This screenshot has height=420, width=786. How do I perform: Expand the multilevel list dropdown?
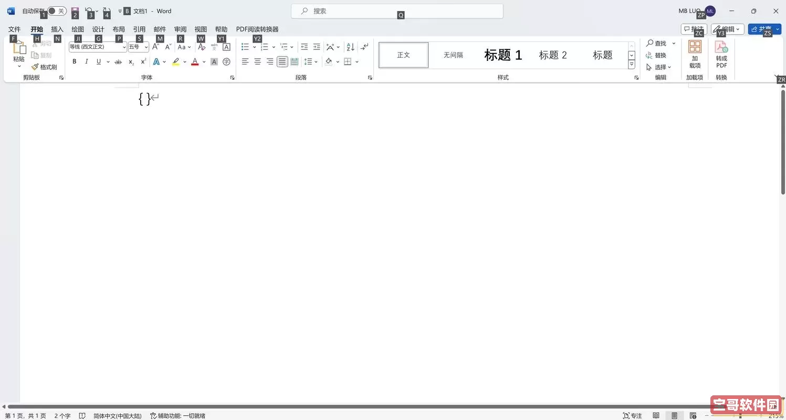[292, 47]
